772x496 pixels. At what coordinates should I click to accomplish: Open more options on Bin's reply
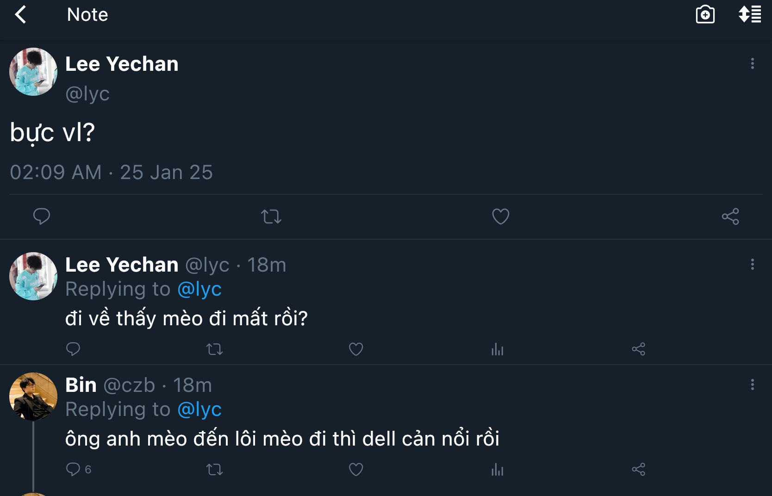tap(753, 384)
